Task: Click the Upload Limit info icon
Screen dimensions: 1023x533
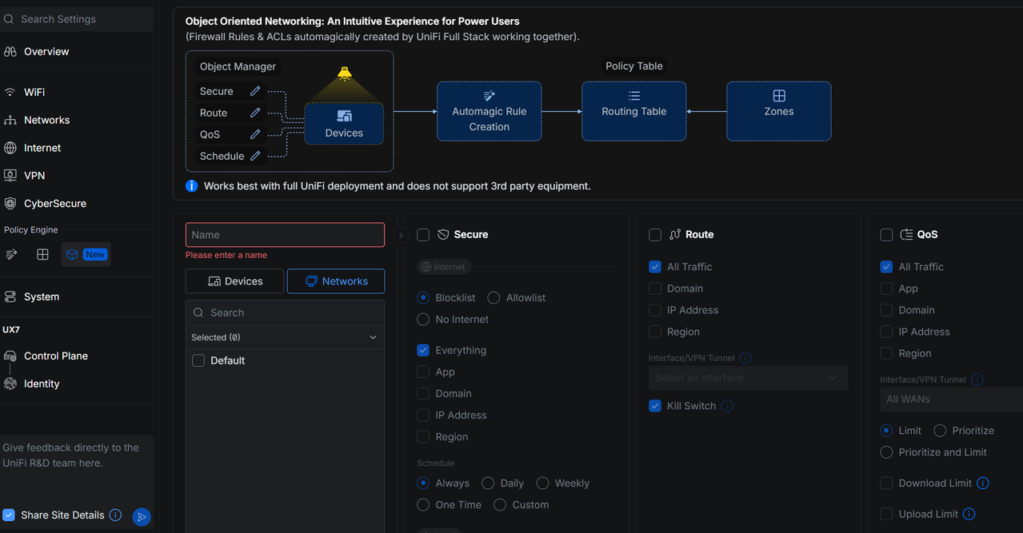Action: (x=969, y=515)
